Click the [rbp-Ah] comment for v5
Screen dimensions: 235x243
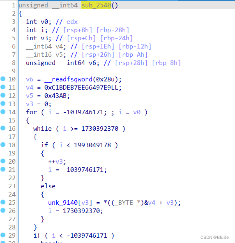[x=133, y=55]
